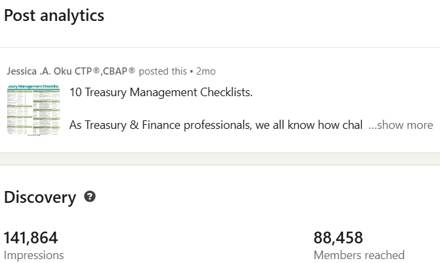440x263 pixels.
Task: Click the 'posted this' label
Action: (164, 71)
